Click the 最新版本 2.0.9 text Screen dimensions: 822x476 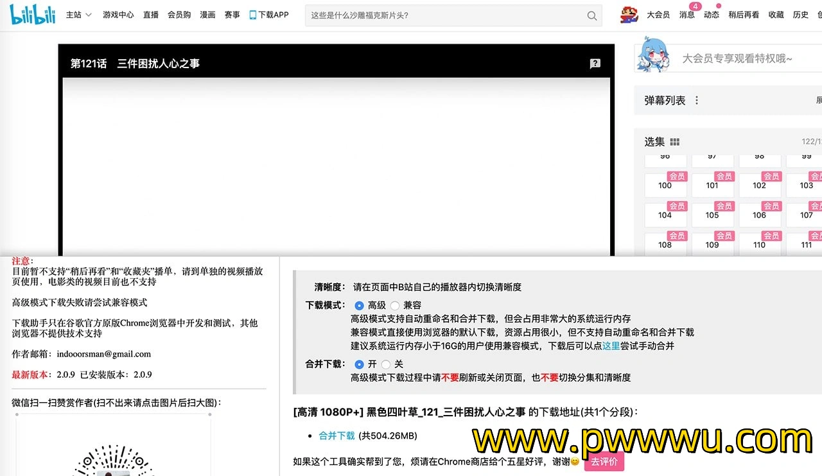coord(44,375)
